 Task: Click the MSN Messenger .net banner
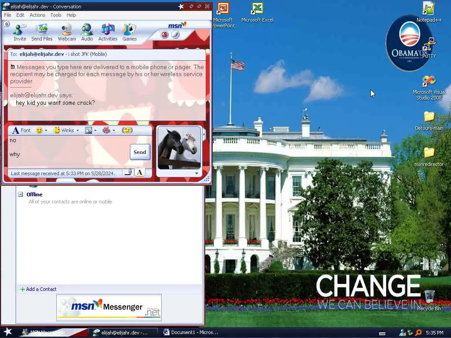point(109,307)
